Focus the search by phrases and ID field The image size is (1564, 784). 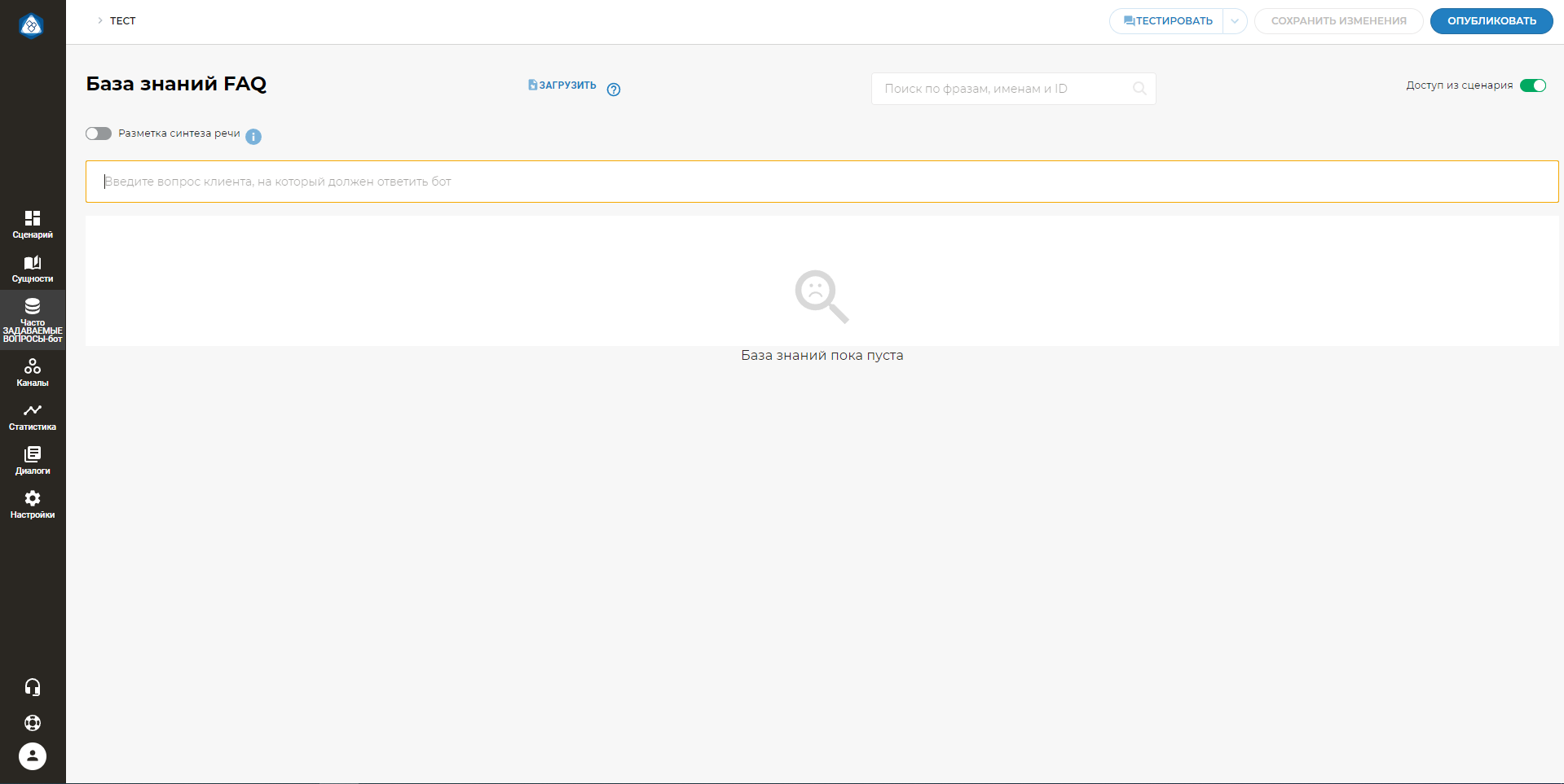(1013, 89)
